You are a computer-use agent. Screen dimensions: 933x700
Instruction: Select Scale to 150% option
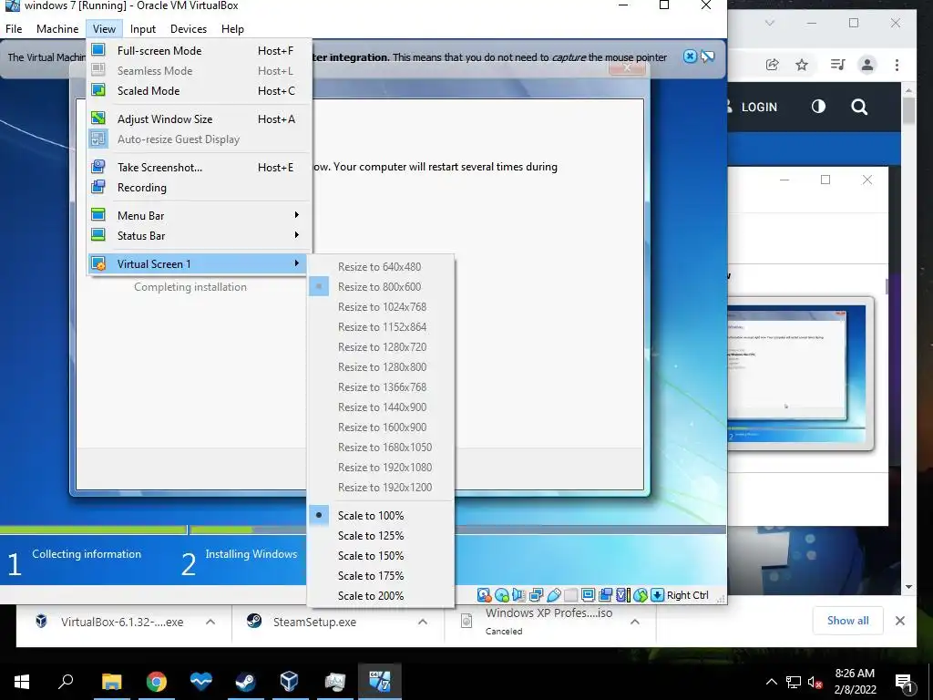click(381, 555)
